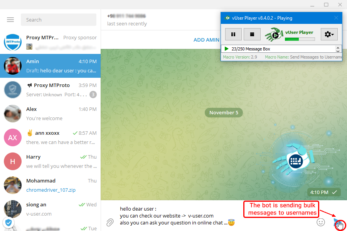
Task: Open the Mohammad conversation
Action: (50, 185)
